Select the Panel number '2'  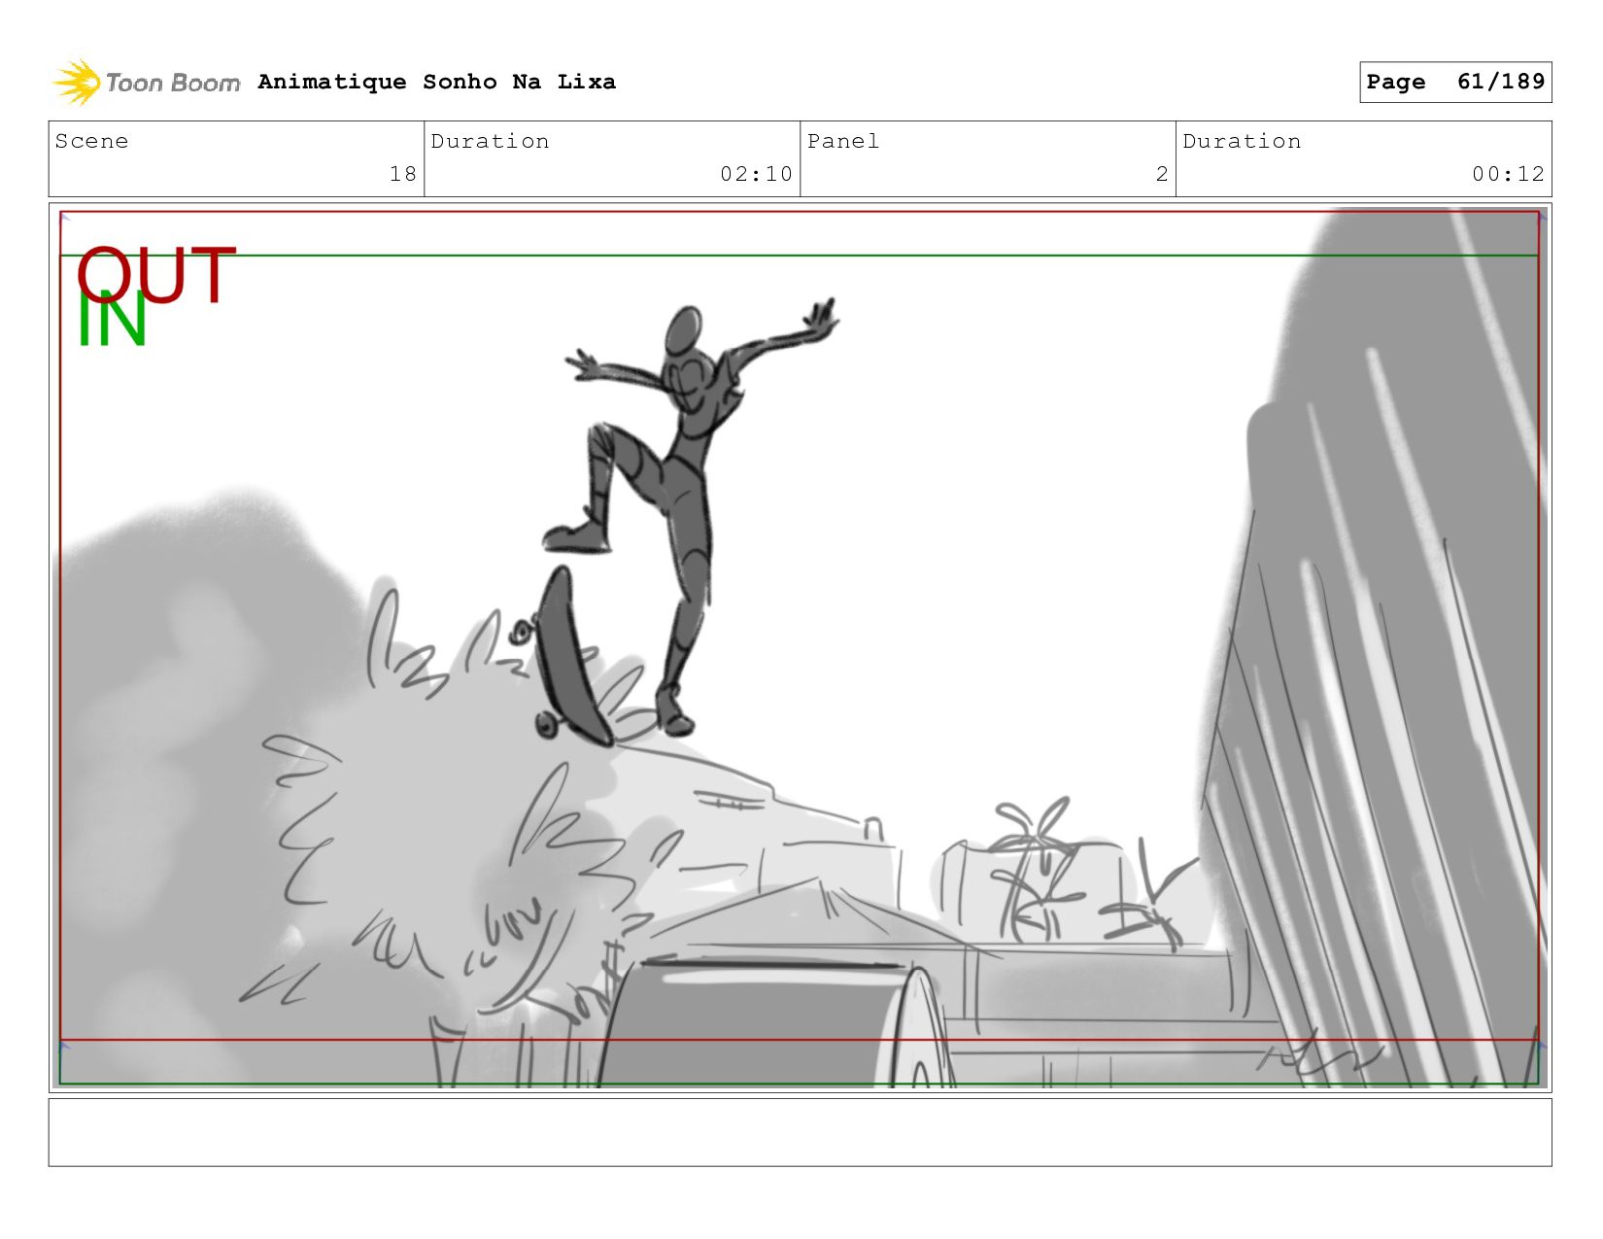point(1162,174)
